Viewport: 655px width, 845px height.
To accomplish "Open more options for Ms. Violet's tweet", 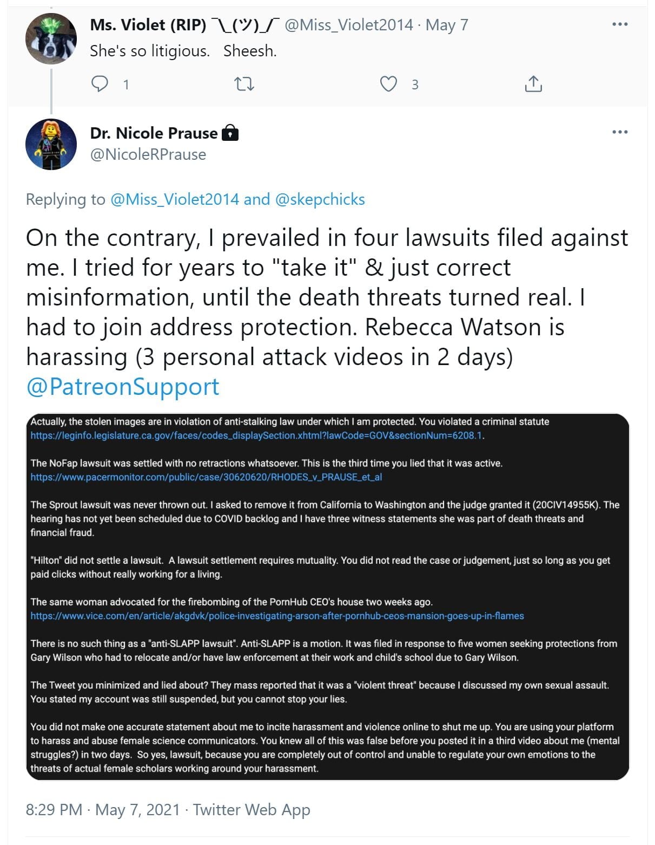I will coord(619,24).
